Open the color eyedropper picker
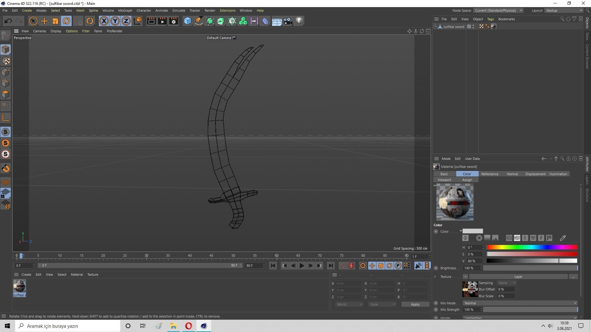Viewport: 591px width, 332px height. click(563, 238)
